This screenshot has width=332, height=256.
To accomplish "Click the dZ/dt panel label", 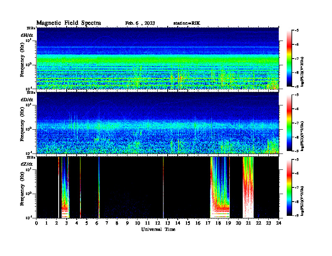I will (x=27, y=164).
